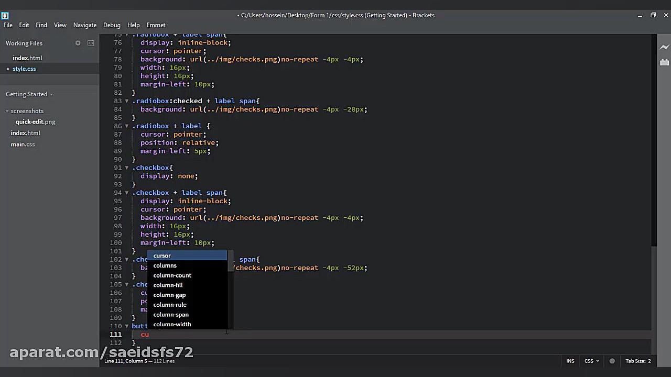Screen dimensions: 671x377
Task: Click the Brackets app icon in title bar
Action: (x=5, y=15)
